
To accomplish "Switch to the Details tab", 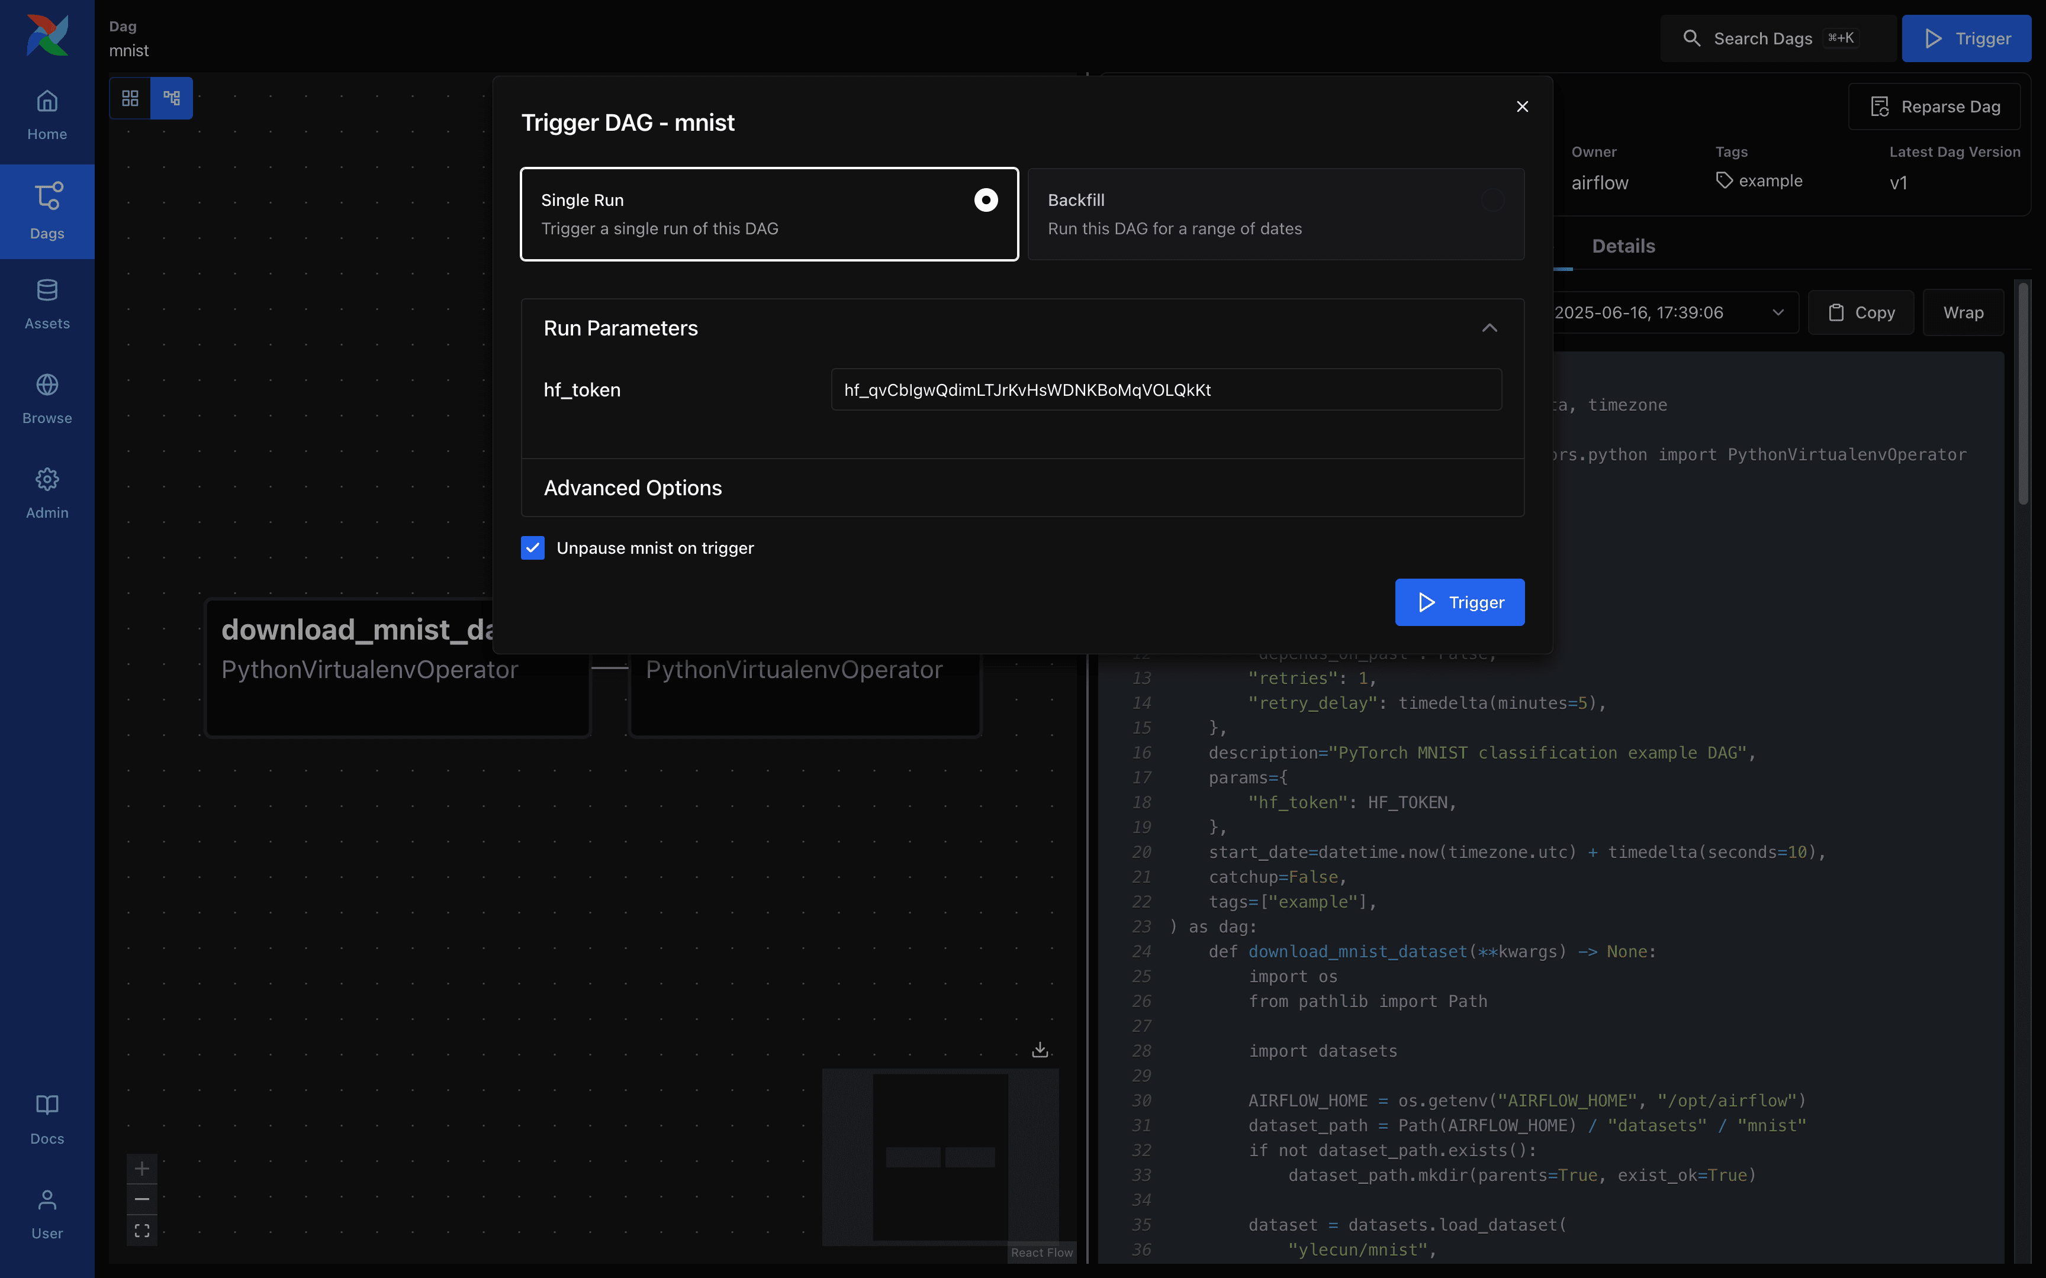I will click(x=1623, y=246).
